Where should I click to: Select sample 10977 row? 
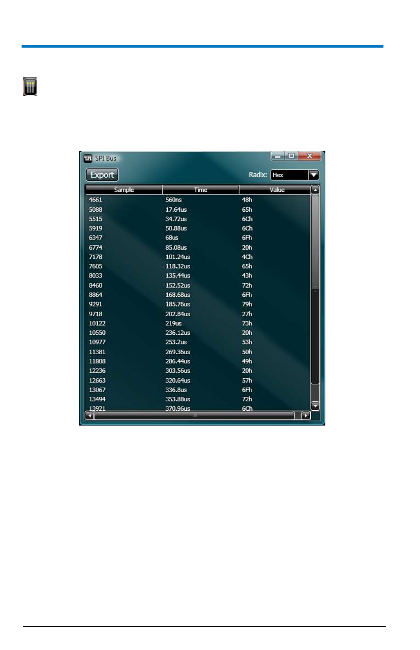[x=198, y=342]
